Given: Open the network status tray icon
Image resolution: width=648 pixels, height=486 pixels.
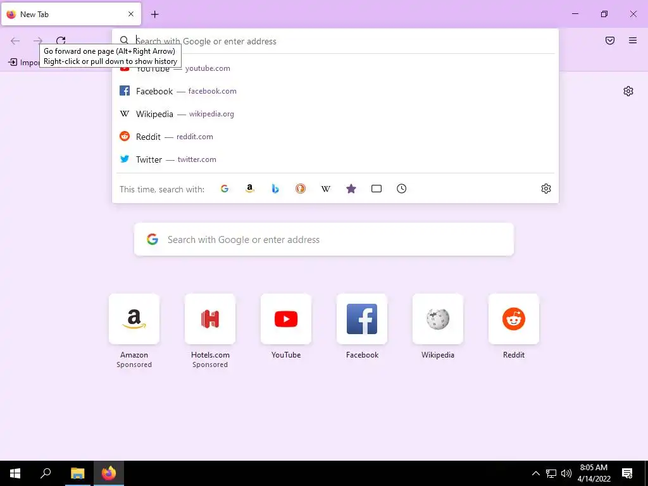Looking at the screenshot, I should point(551,473).
